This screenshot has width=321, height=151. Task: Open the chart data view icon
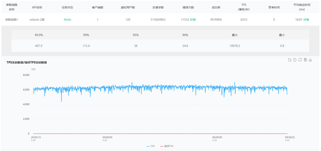[305, 60]
